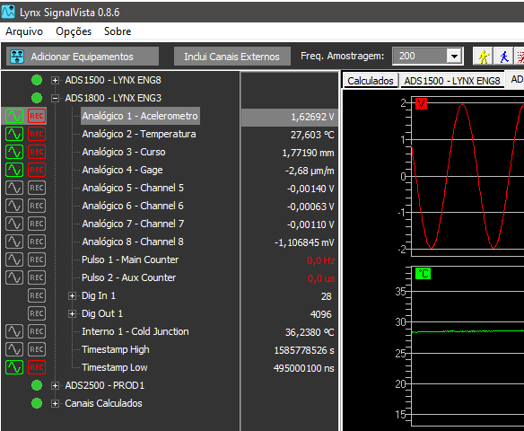Enable graph for Interno 1 - Cold Junction
The height and width of the screenshot is (431, 524).
[x=14, y=331]
